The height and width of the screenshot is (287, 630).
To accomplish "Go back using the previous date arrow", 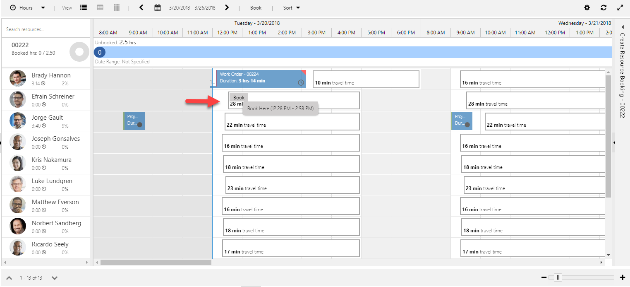I will (141, 7).
